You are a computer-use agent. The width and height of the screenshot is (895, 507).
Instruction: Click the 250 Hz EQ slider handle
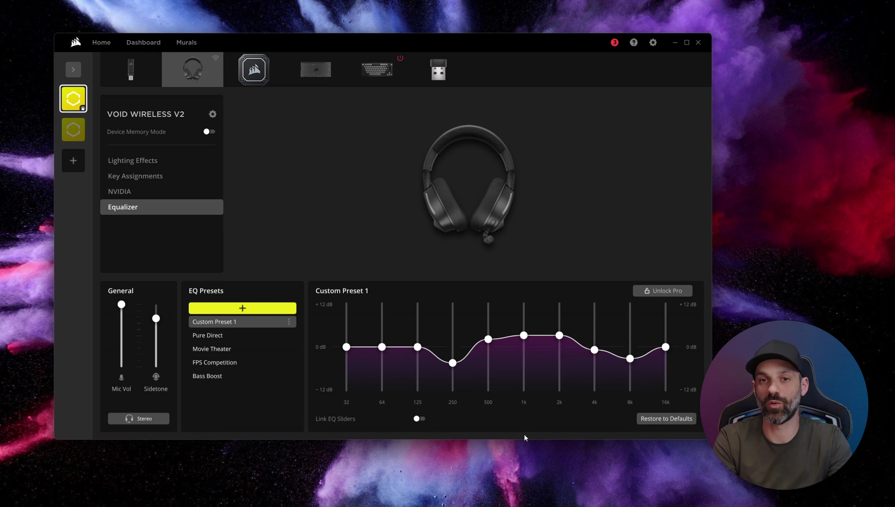(452, 363)
